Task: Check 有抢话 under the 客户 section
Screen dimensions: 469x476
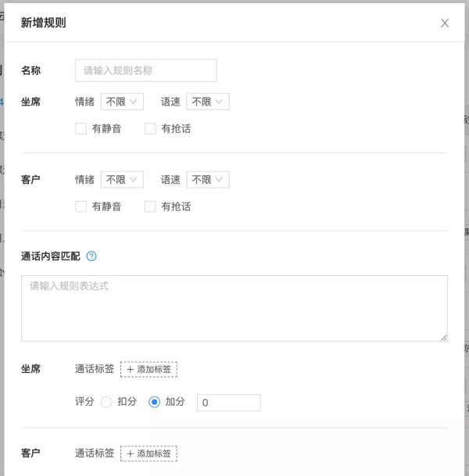Action: click(x=150, y=207)
